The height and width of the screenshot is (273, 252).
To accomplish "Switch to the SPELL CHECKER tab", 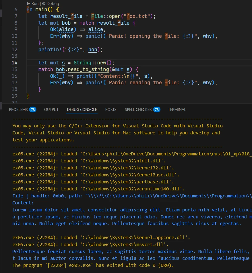I will tap(138, 109).
